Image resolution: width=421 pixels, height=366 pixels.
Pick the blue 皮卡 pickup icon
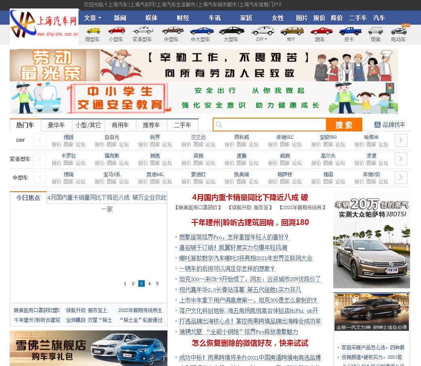pos(350,31)
